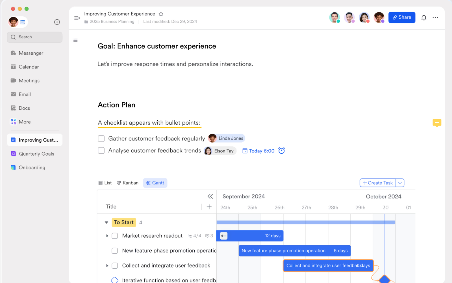Click the yellow comment icon at right
452x283 pixels.
(437, 123)
